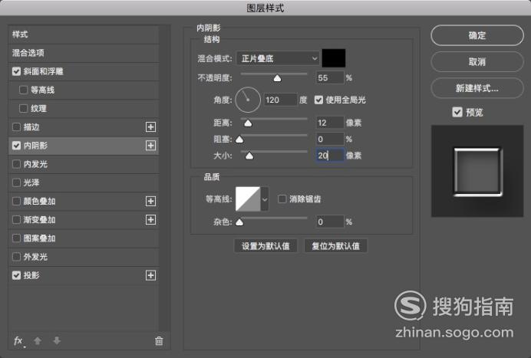Select the 外发光 effect row
Screen dimensions: 531x358
[84, 257]
